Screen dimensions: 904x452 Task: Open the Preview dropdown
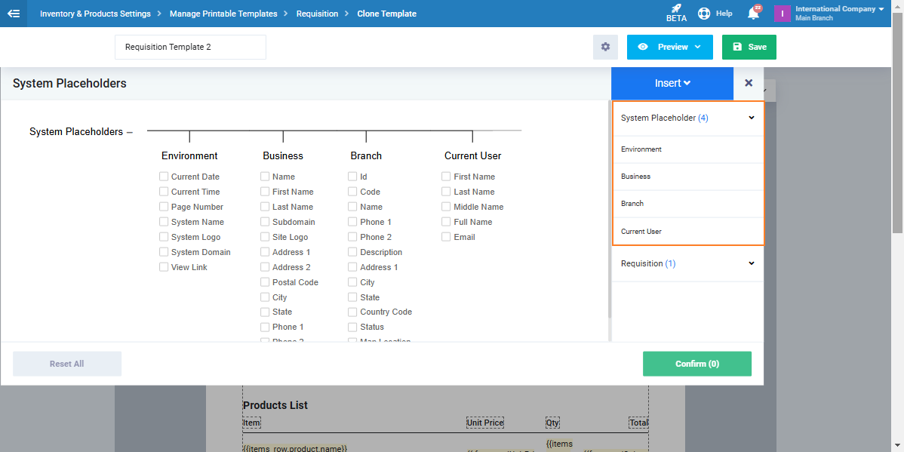(x=669, y=47)
